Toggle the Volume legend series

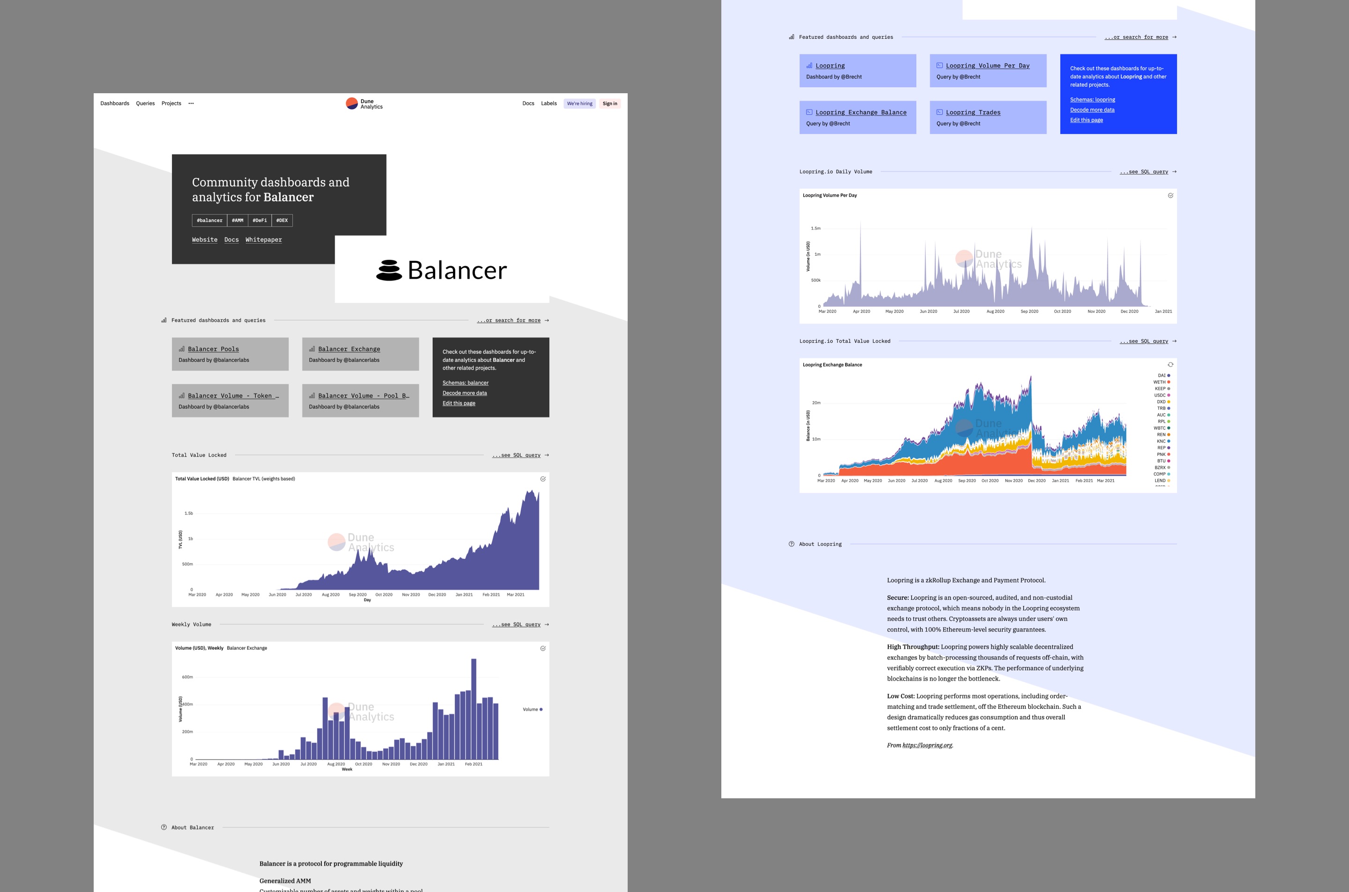click(533, 709)
